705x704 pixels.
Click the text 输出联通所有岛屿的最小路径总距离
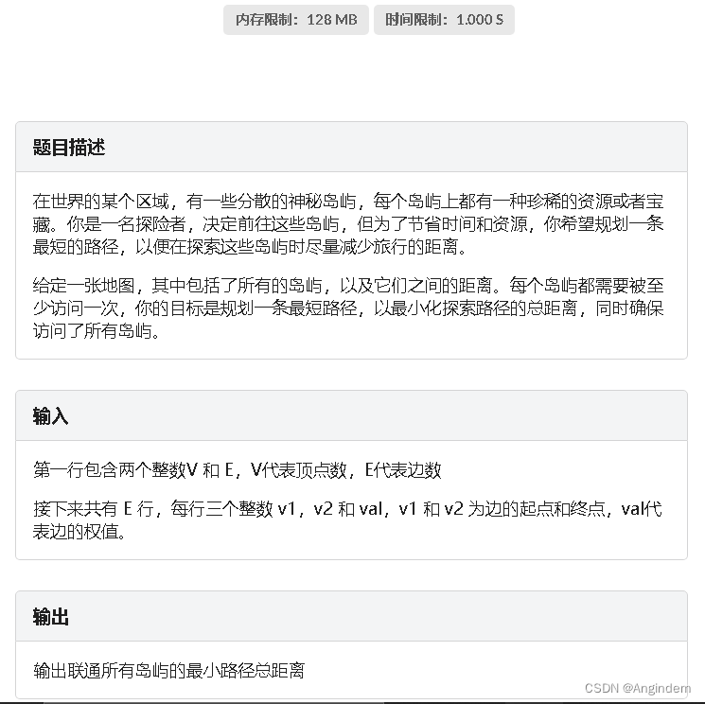(169, 670)
